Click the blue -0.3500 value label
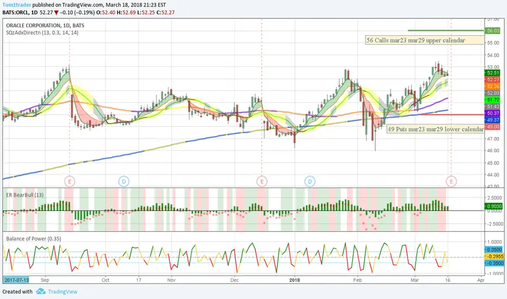The width and height of the screenshot is (507, 299). [494, 263]
